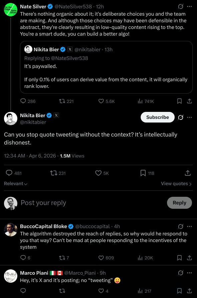Open the Relevant replies sort dropdown
The height and width of the screenshot is (298, 197).
click(15, 183)
